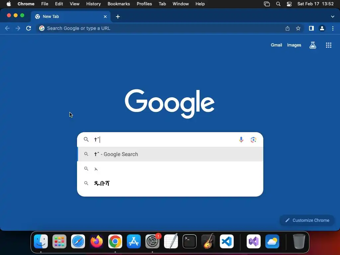340x255 pixels.
Task: Open the Chrome application menu
Action: coord(26,4)
